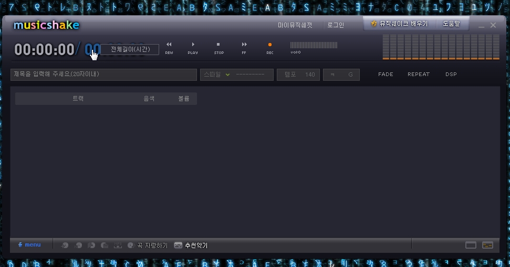The width and height of the screenshot is (510, 267).
Task: Open the 뮤직쉐이크 배우기 tab
Action: [399, 24]
